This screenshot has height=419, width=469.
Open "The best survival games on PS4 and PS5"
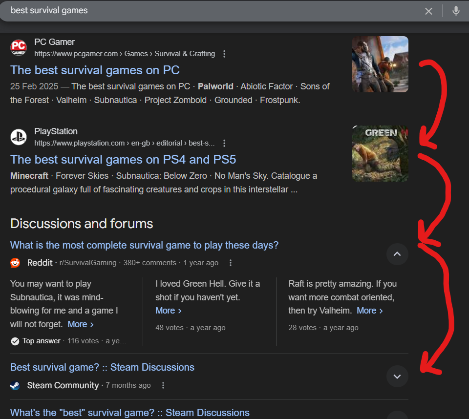[x=123, y=159]
